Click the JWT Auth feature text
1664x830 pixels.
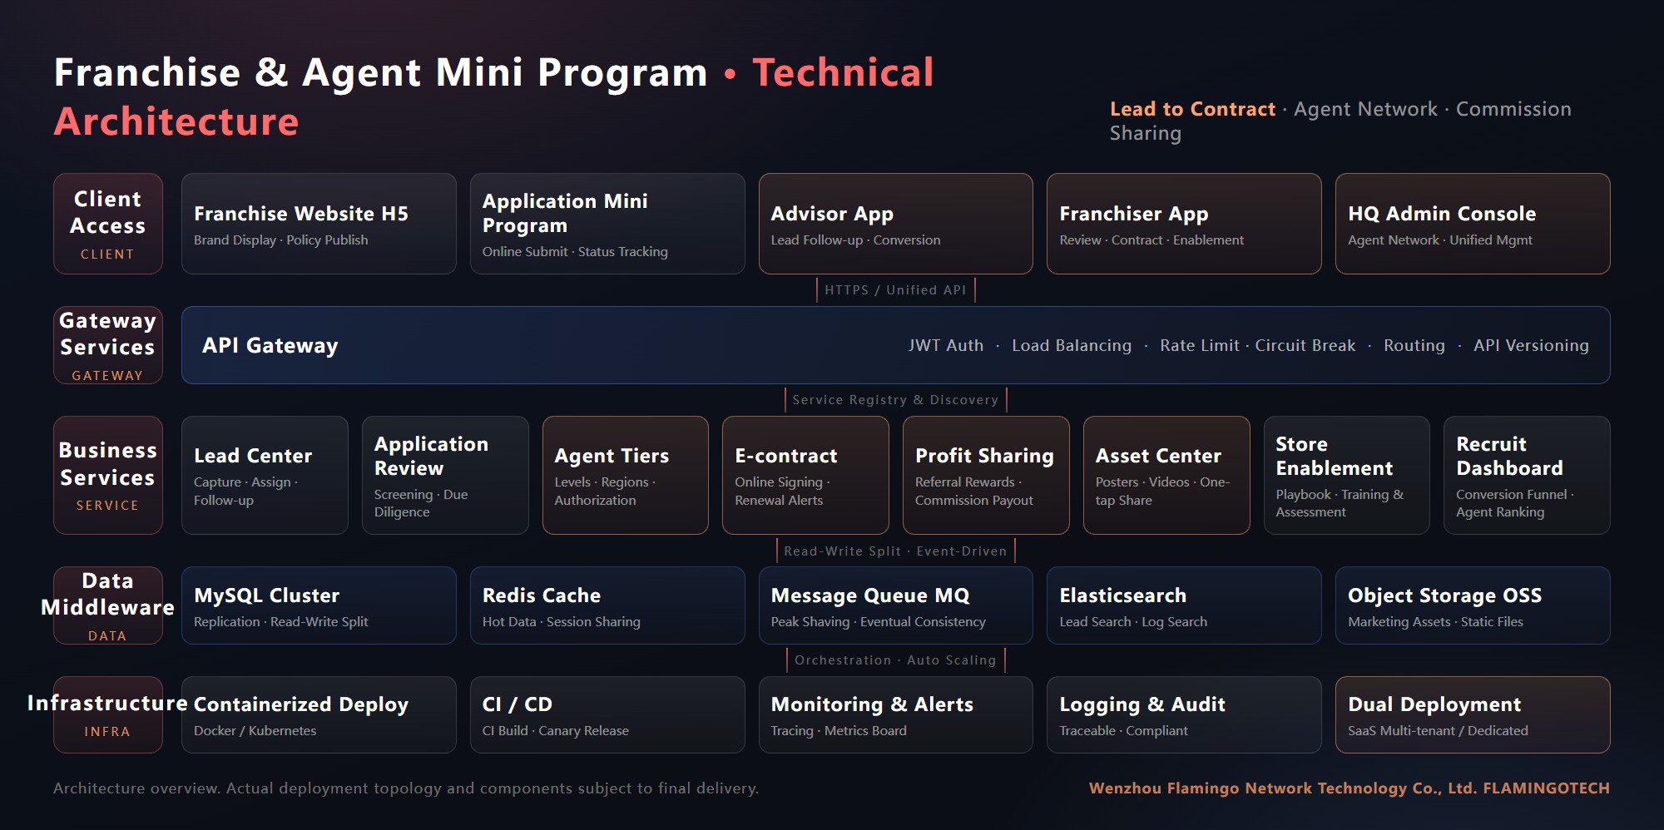[946, 345]
